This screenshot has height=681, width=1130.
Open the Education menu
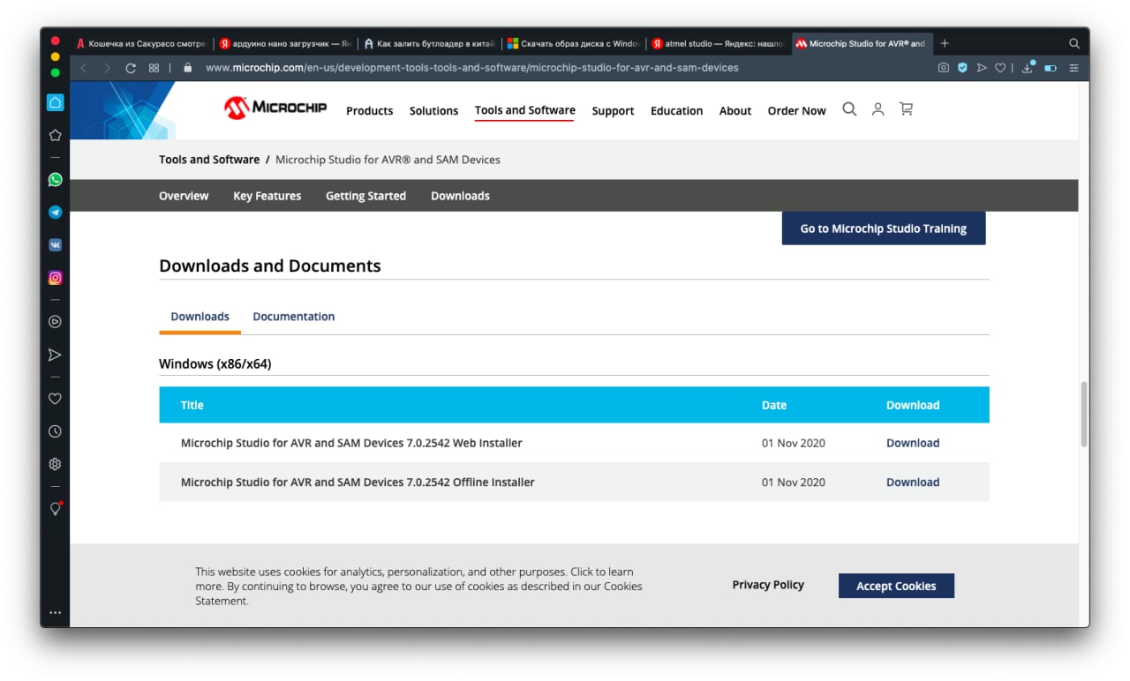point(676,110)
